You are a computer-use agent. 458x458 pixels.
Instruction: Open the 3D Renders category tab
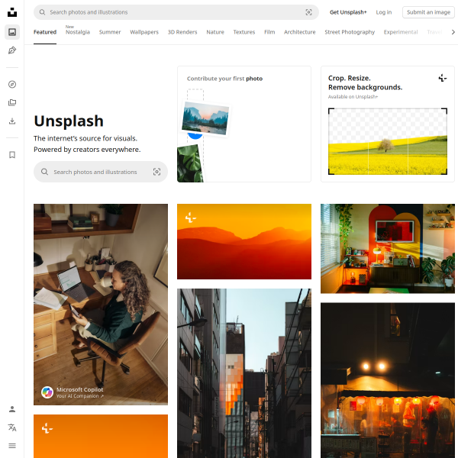point(182,32)
